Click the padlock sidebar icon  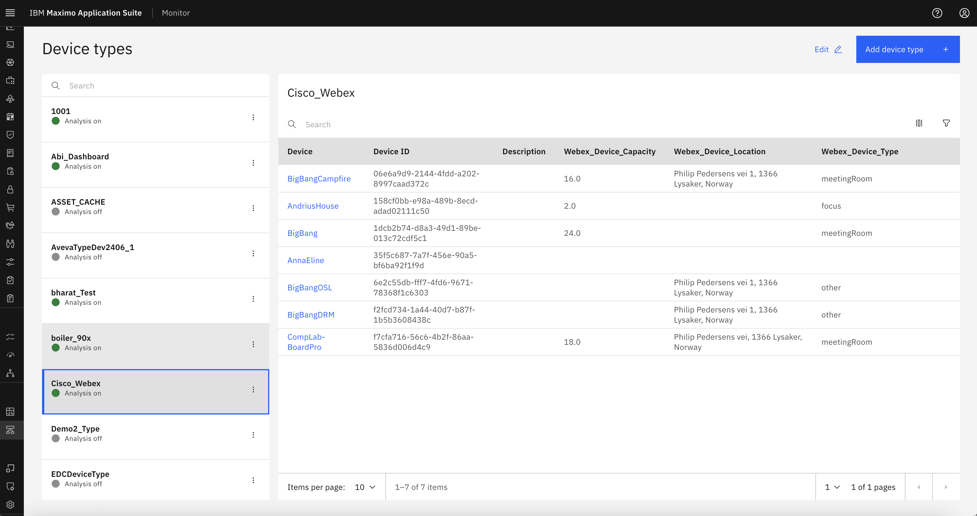click(10, 189)
